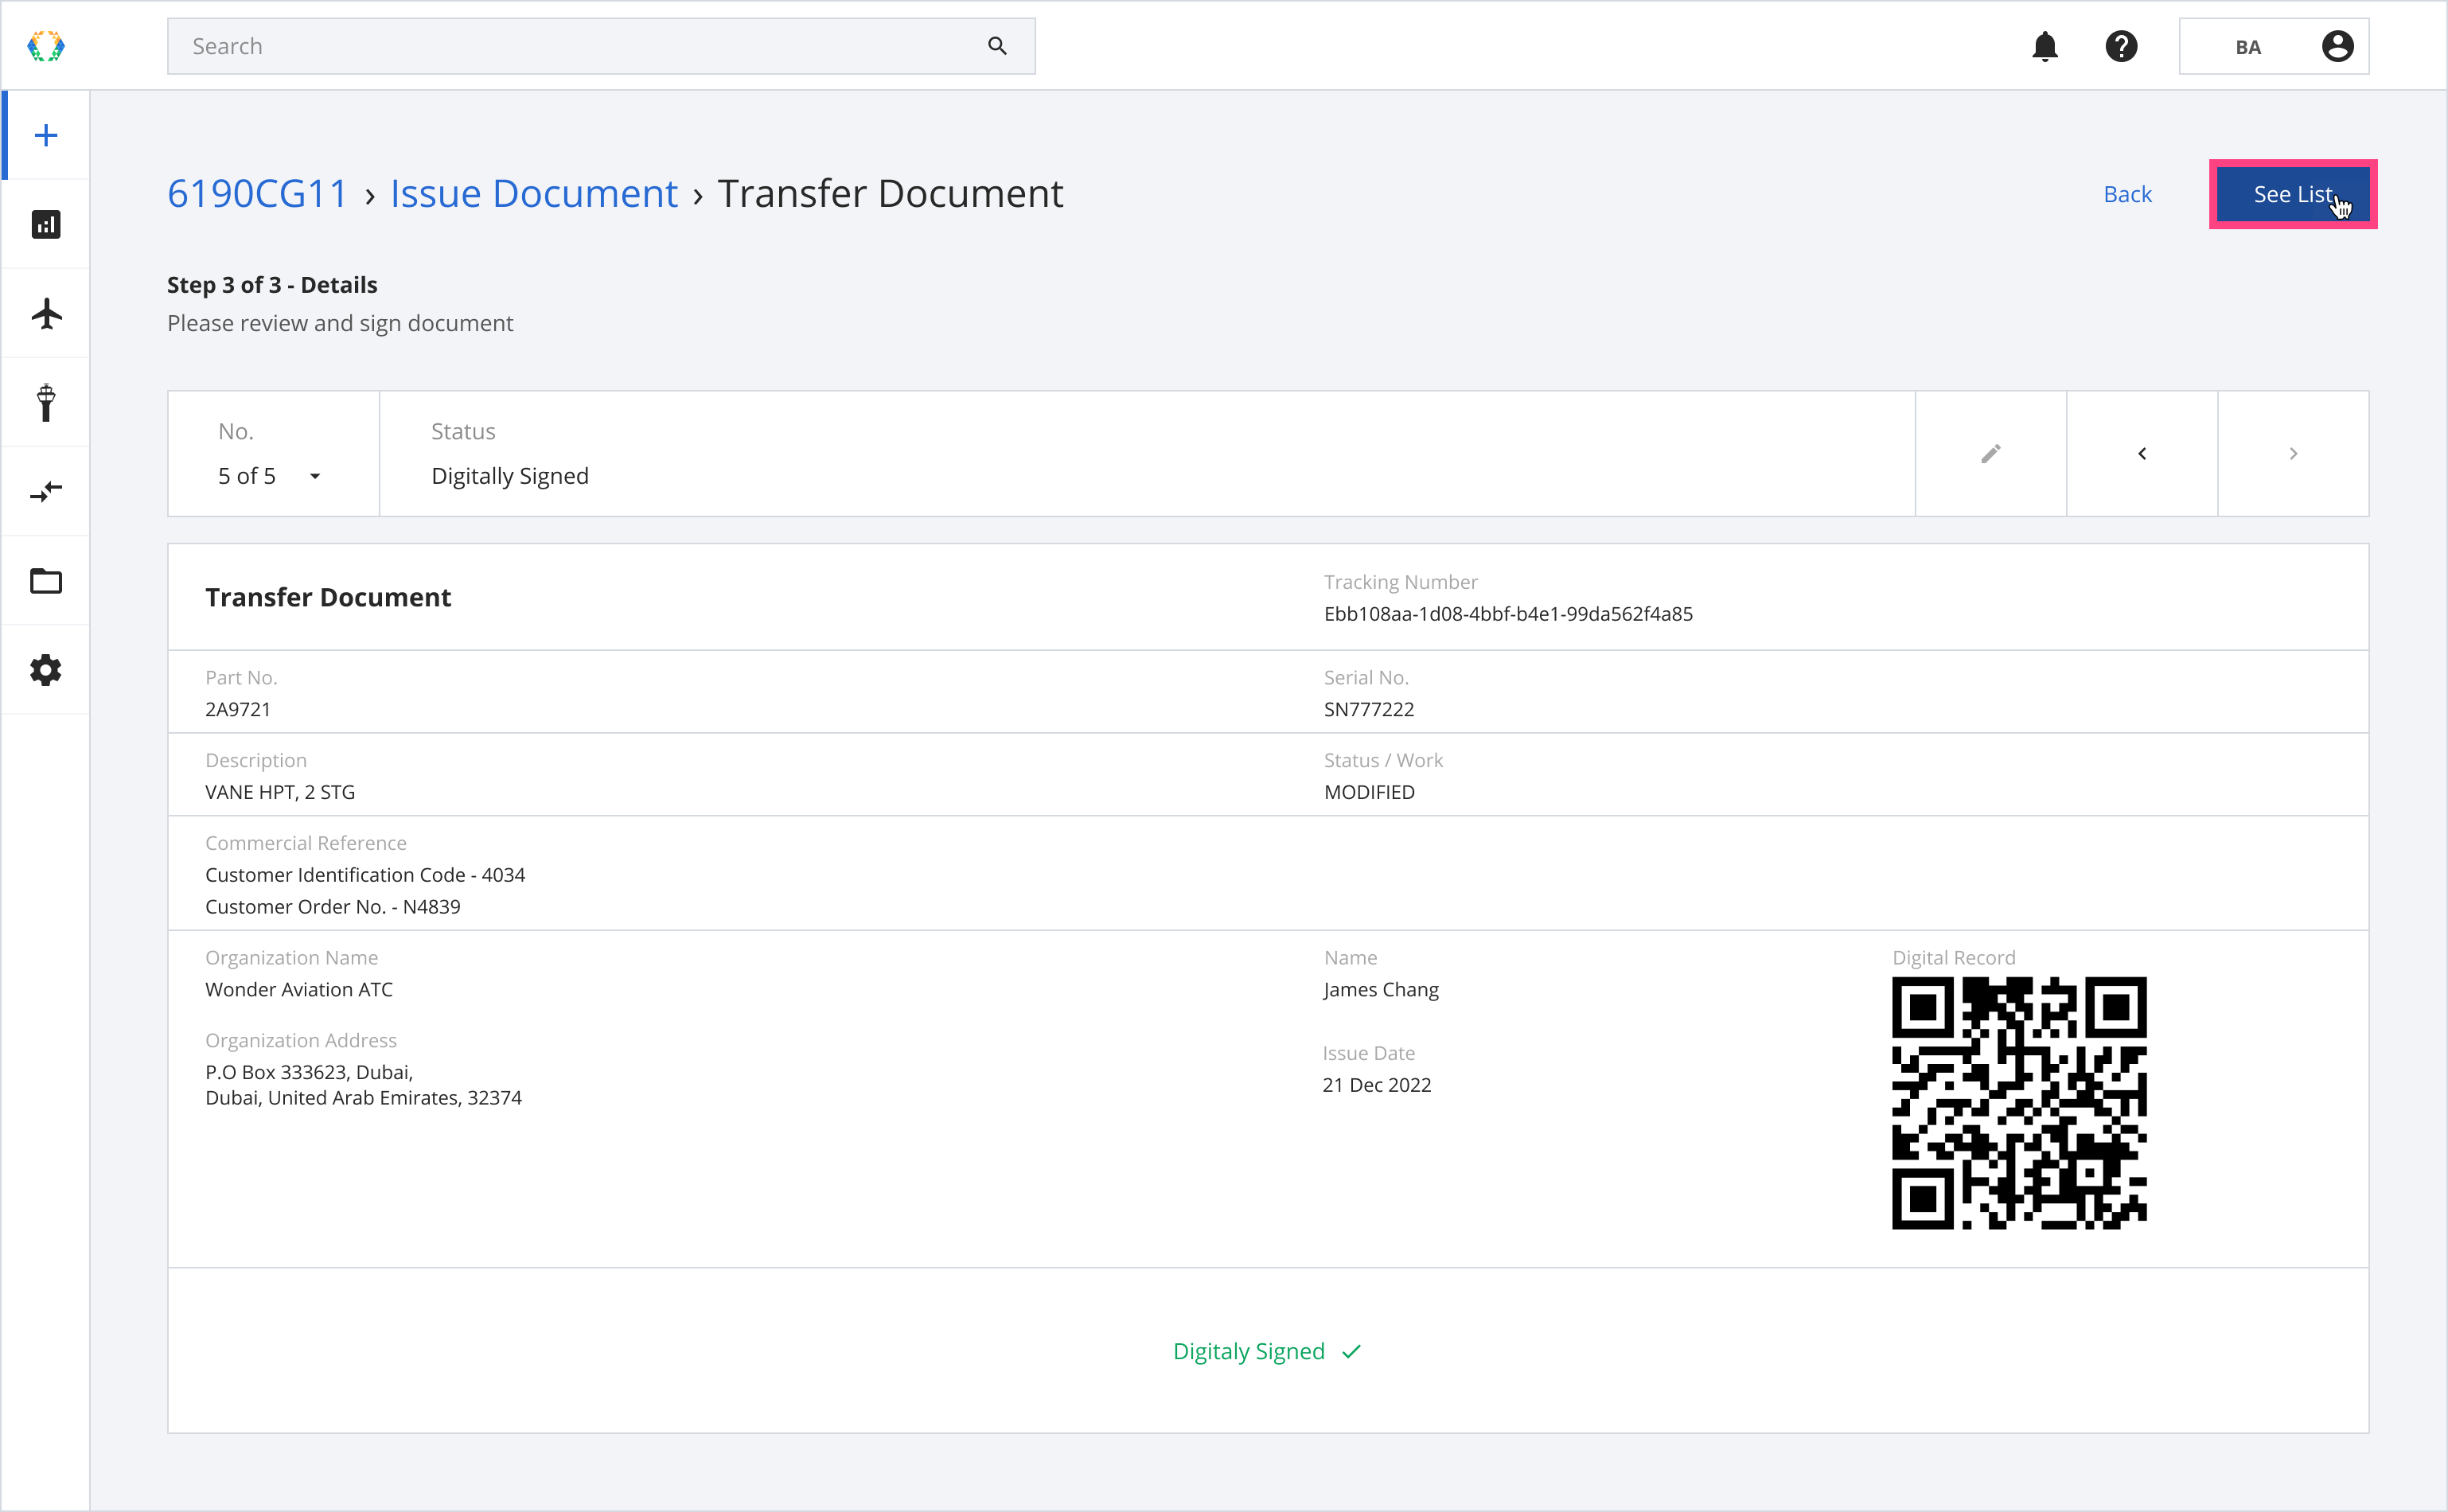Open the help center icon
Image resolution: width=2448 pixels, height=1512 pixels.
(2121, 45)
